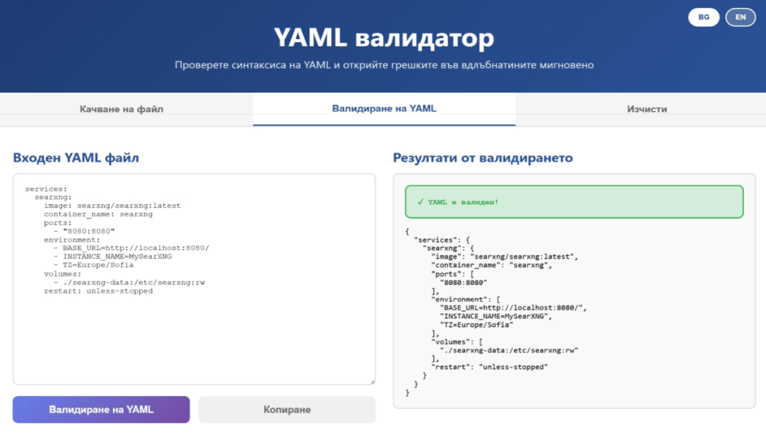Image resolution: width=766 pixels, height=434 pixels.
Task: Click the 'services:' line in input
Action: click(x=46, y=189)
